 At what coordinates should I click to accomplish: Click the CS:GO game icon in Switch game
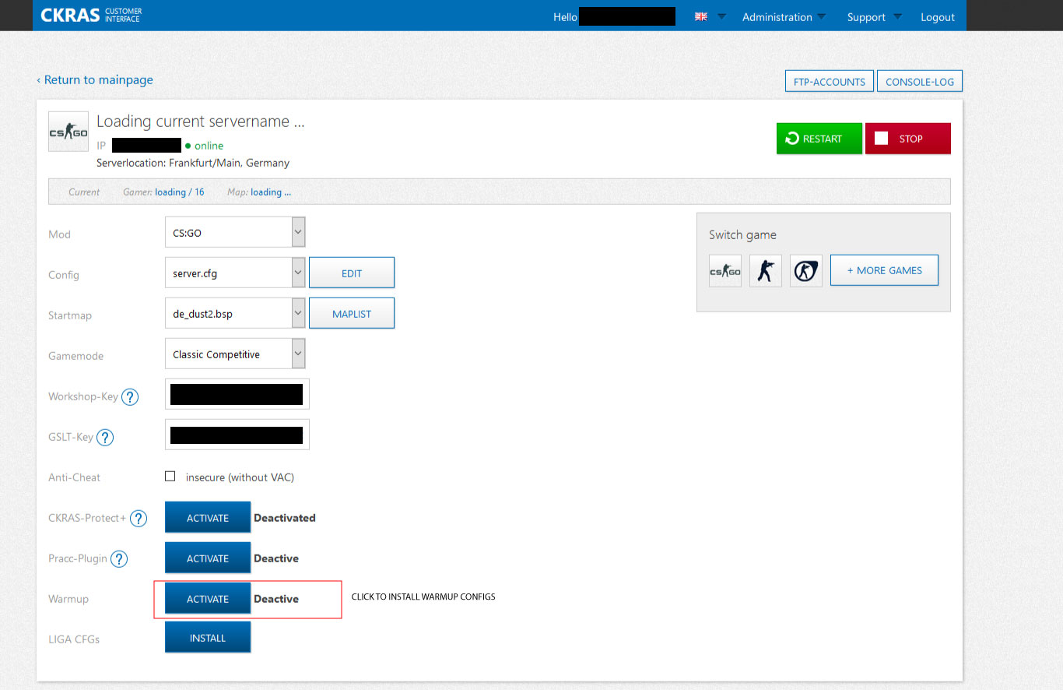[x=724, y=271]
